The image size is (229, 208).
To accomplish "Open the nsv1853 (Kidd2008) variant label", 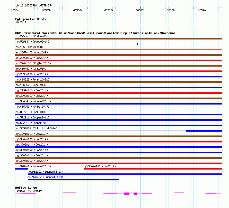I will point(29,47).
